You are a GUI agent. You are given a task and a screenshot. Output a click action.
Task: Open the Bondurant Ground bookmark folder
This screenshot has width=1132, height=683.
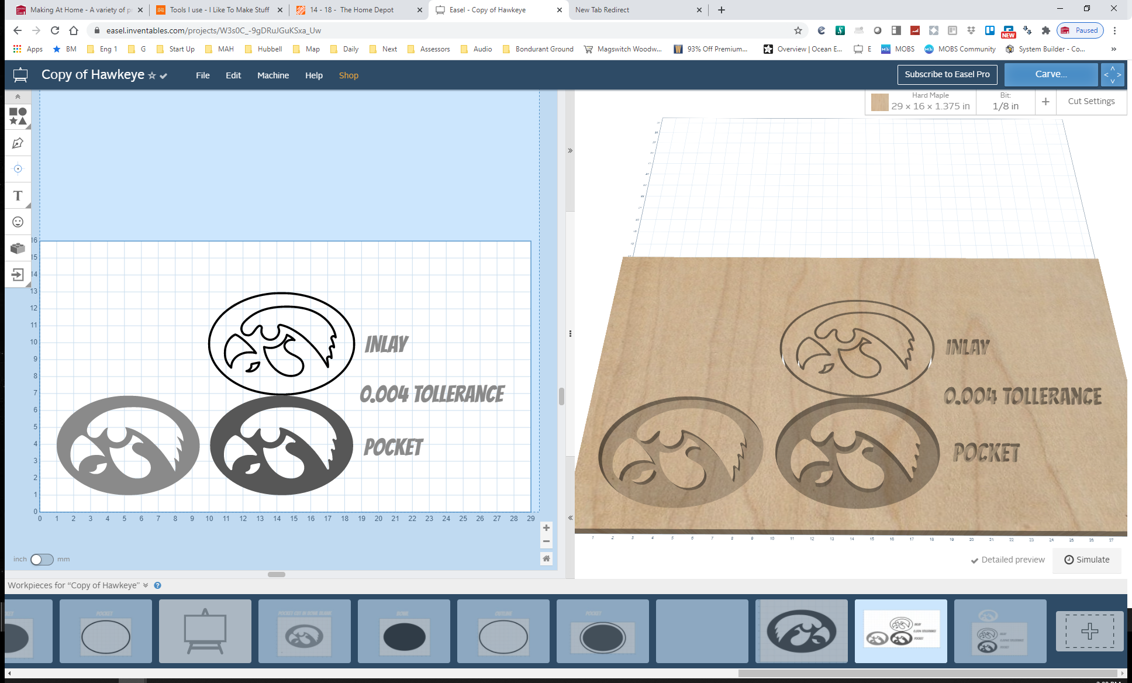(538, 49)
